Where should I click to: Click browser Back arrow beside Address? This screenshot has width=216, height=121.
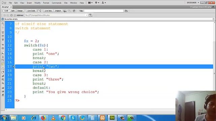4,15
